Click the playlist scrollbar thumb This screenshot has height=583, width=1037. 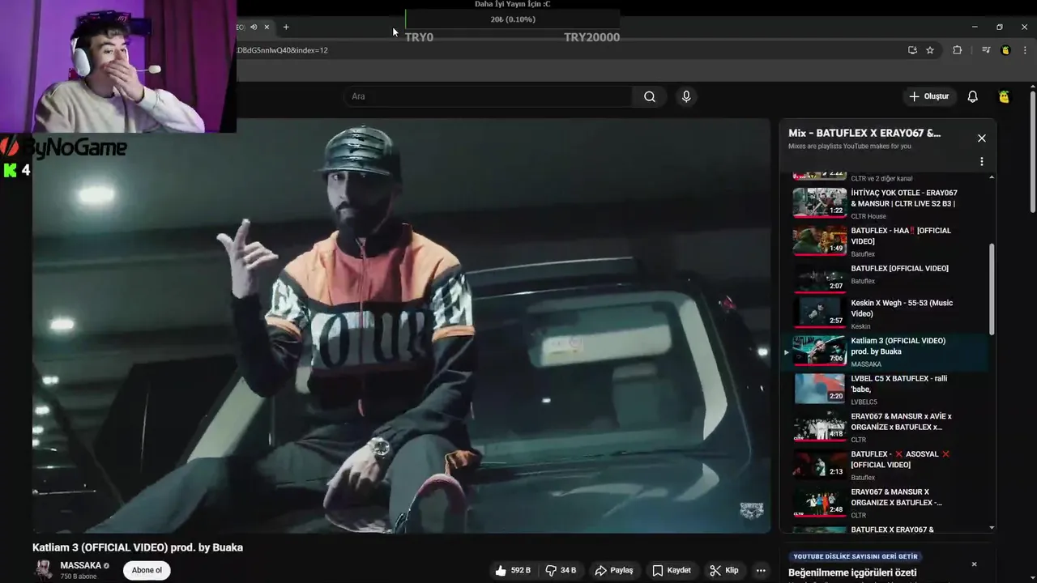pos(992,287)
